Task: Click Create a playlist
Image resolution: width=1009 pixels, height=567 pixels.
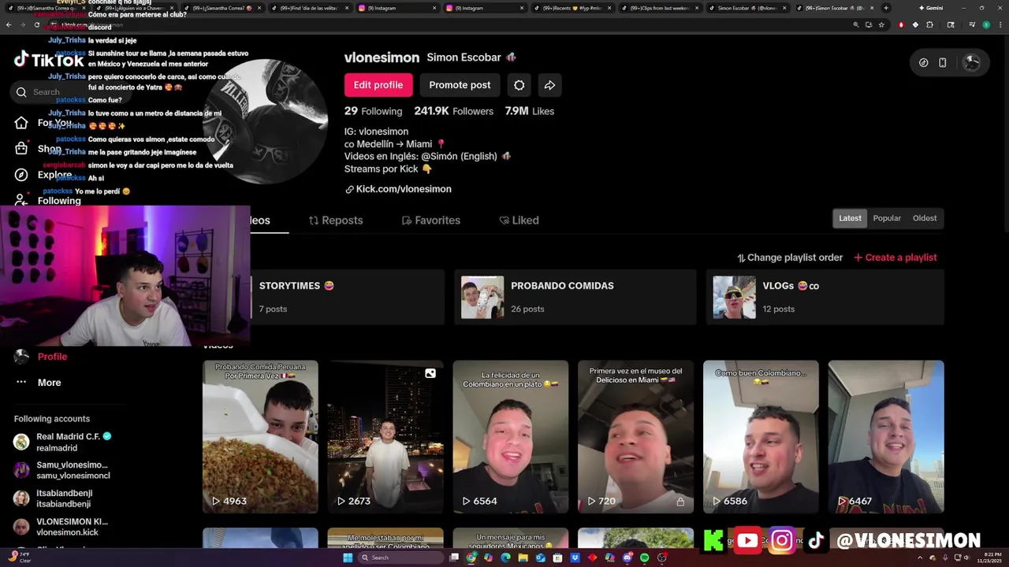Action: [x=895, y=258]
